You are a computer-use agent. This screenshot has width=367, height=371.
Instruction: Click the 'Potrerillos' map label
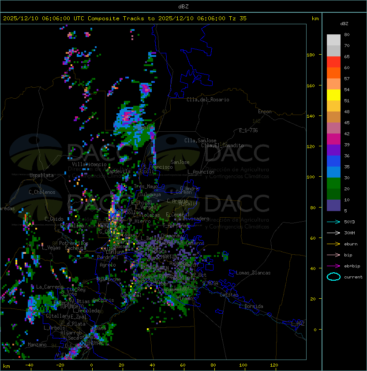coord(74,243)
